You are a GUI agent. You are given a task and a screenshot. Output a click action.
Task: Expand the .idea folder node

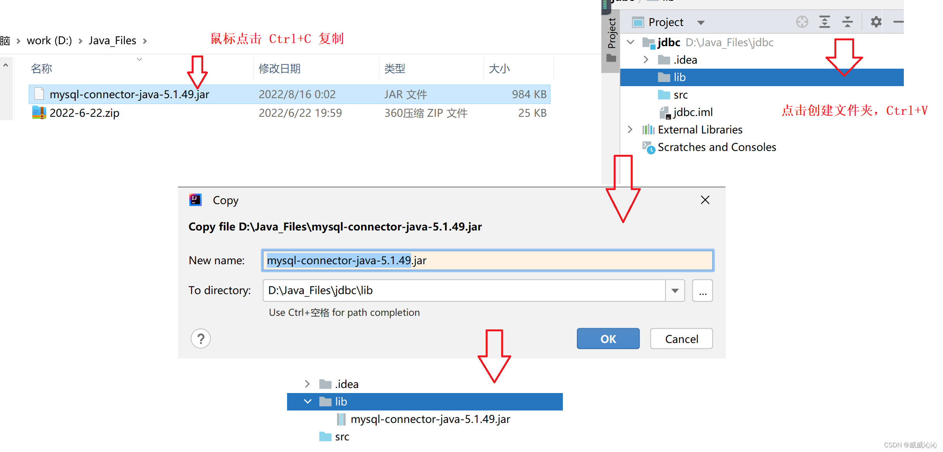tap(646, 60)
